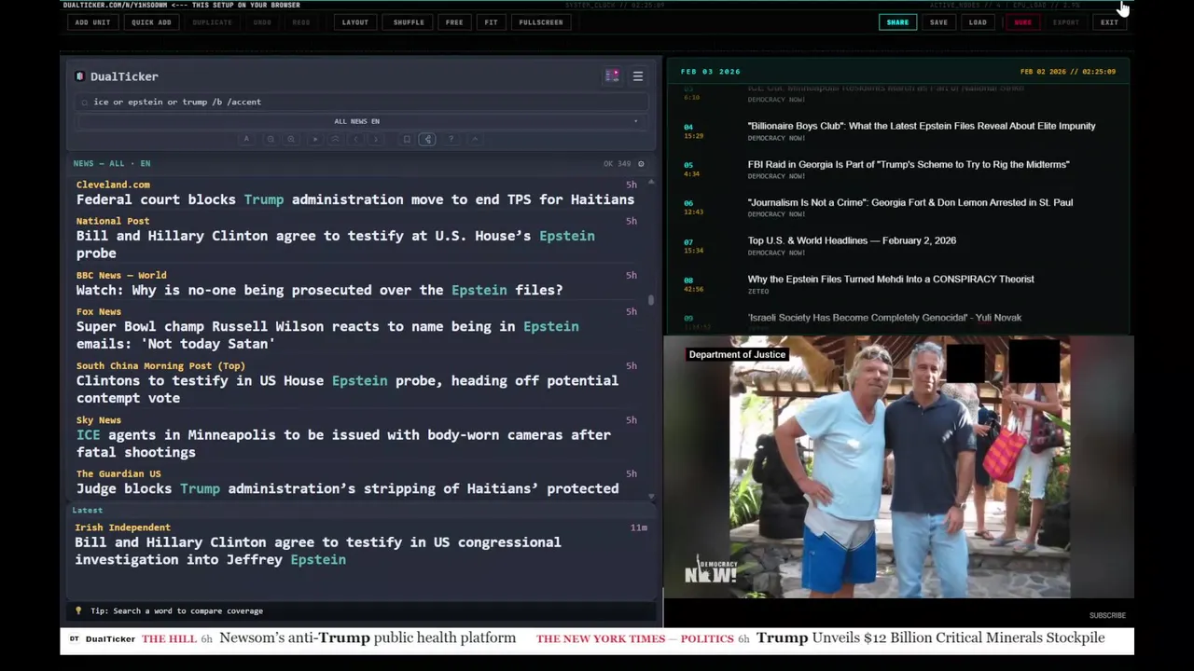Open The Guardian US Haitians headline

point(347,488)
